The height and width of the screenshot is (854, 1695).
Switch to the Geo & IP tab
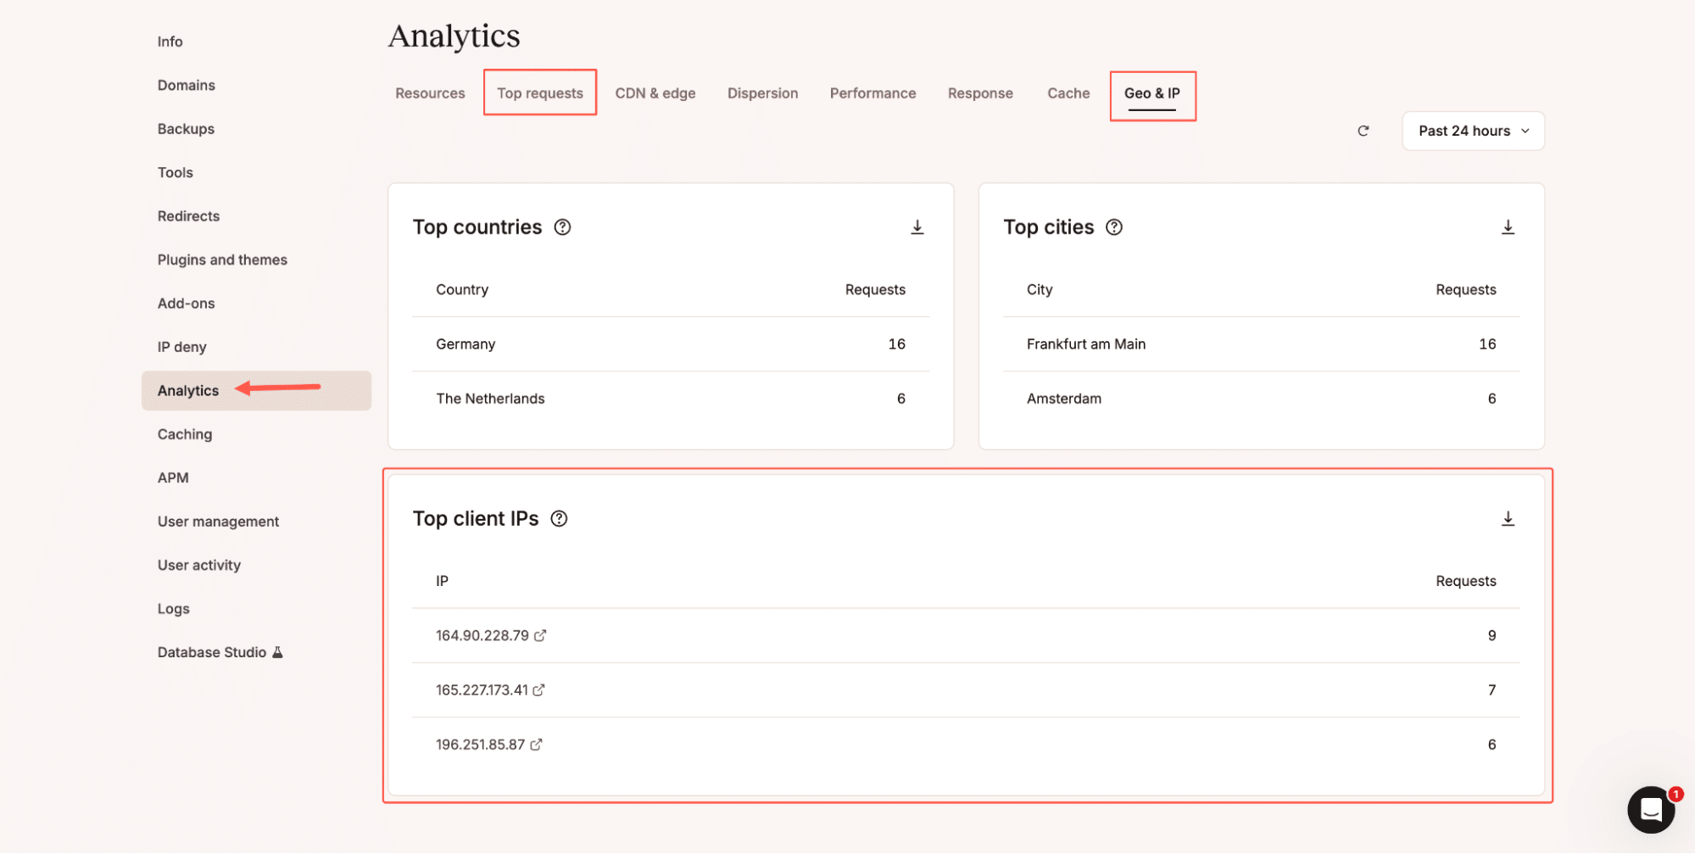pyautogui.click(x=1151, y=93)
